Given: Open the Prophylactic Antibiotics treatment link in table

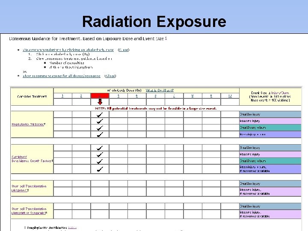Looking at the screenshot, I should [28, 124].
